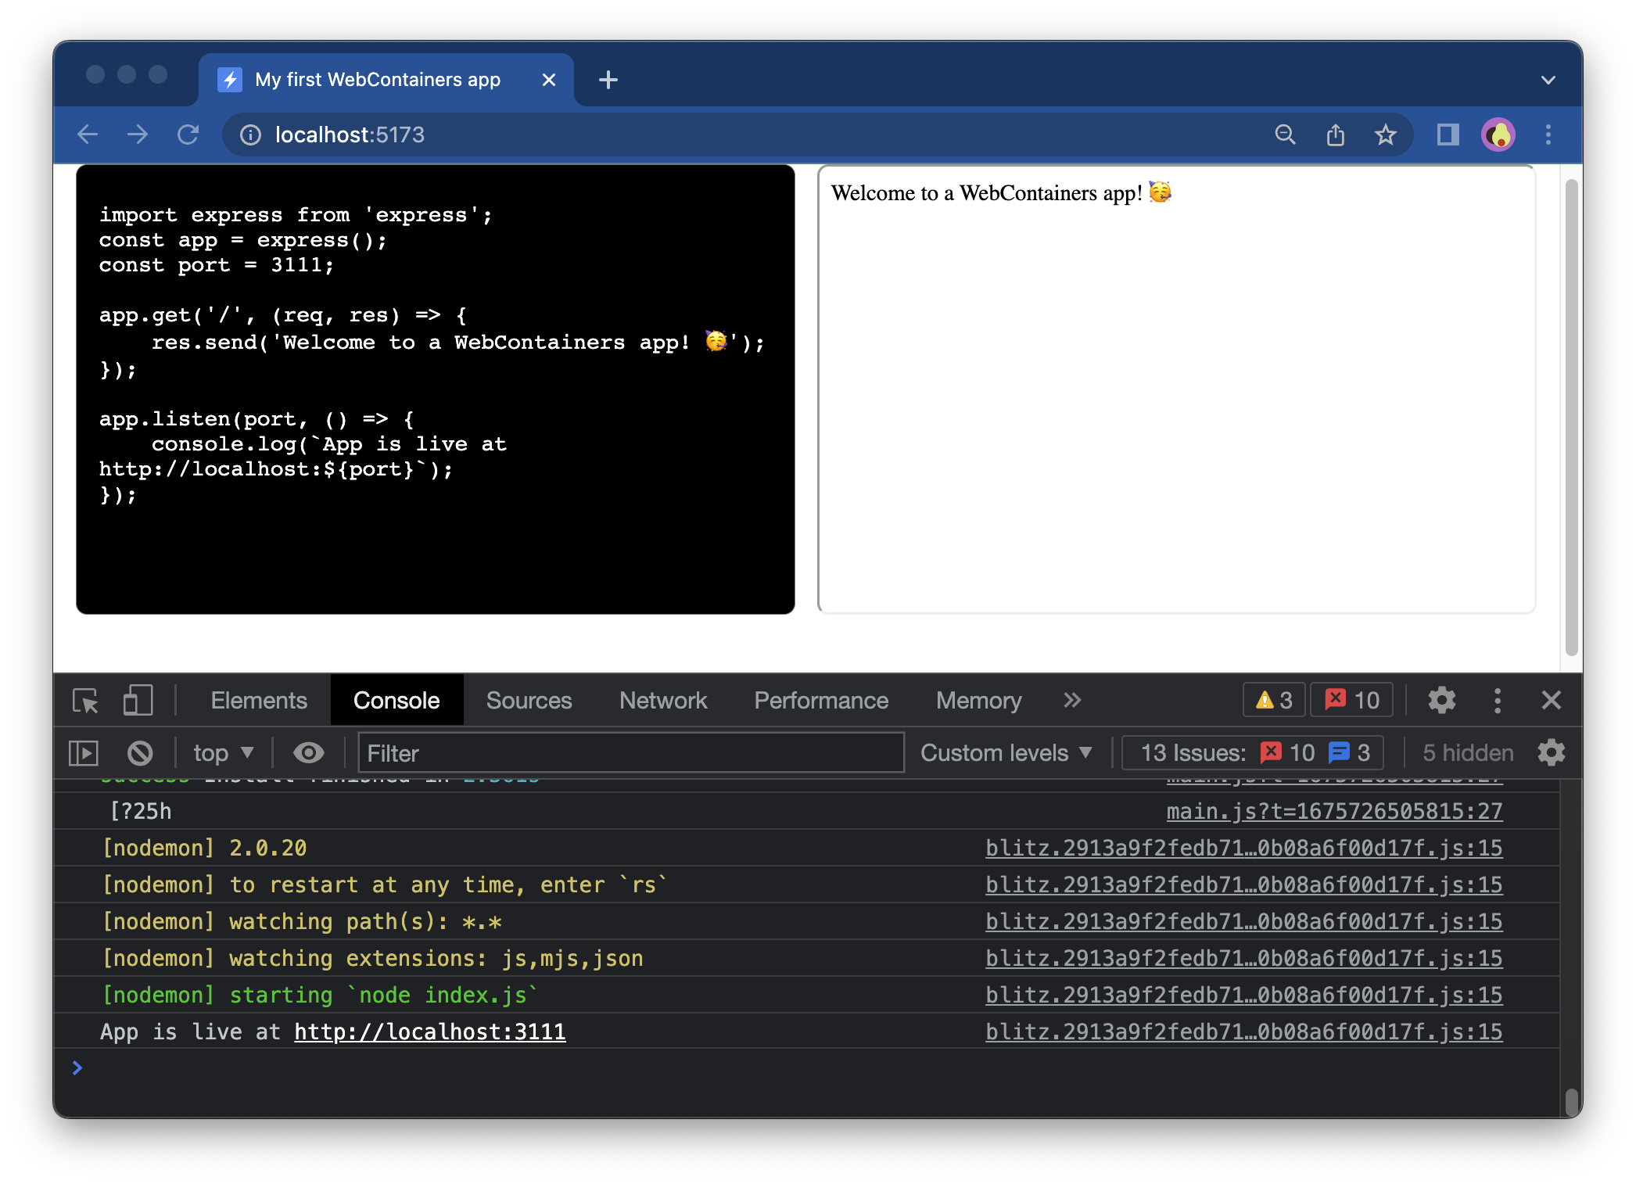The height and width of the screenshot is (1184, 1636).
Task: Expand the top frame selector dropdown
Action: point(221,752)
